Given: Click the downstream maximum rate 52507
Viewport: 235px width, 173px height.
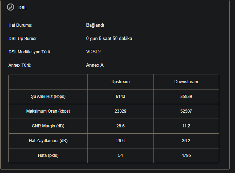Looking at the screenshot, I should coord(186,111).
